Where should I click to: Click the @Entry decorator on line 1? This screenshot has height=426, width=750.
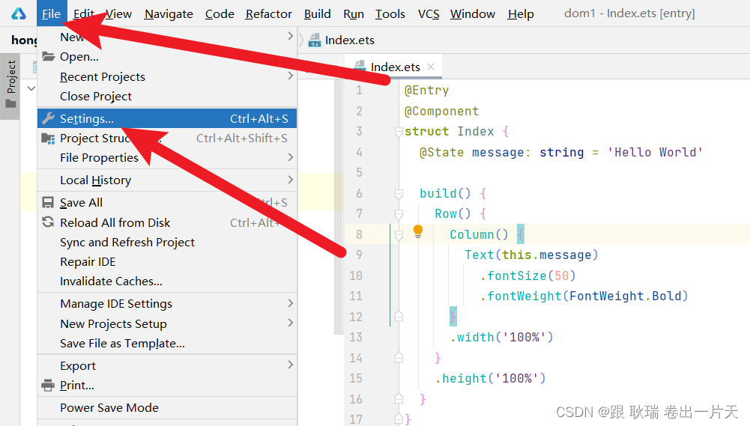click(426, 91)
